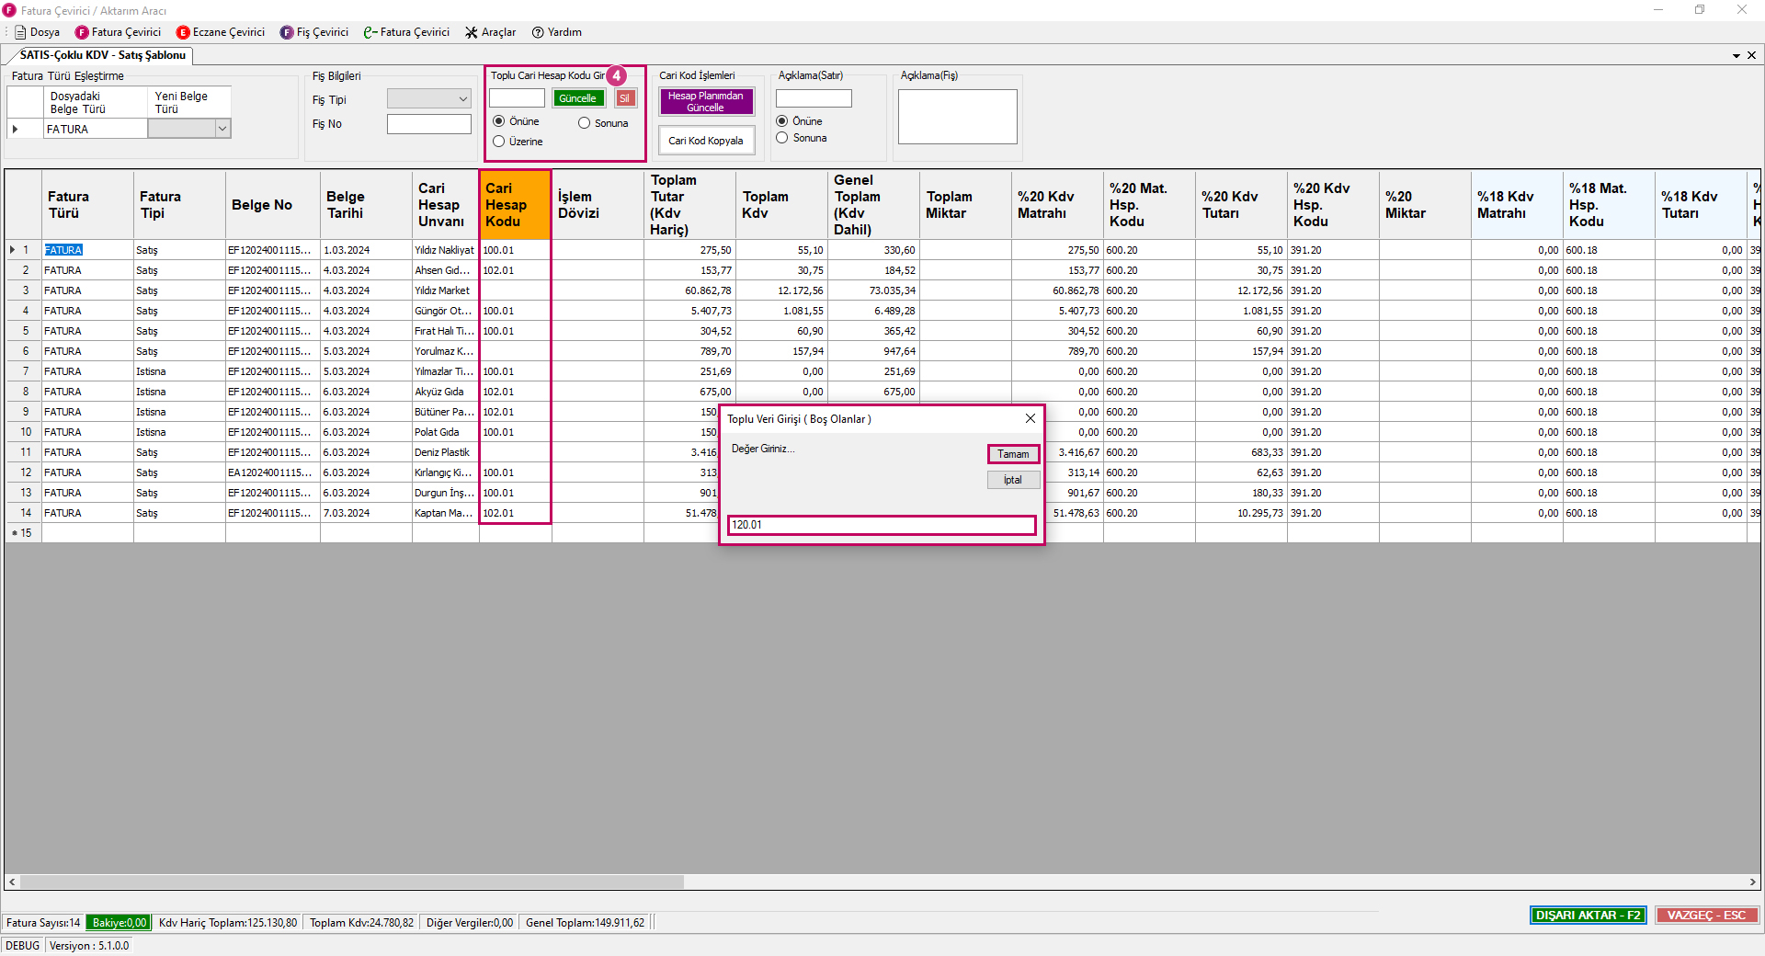Click the dialog value field showing 120.01
Viewport: 1765px width, 956px height.
click(882, 525)
